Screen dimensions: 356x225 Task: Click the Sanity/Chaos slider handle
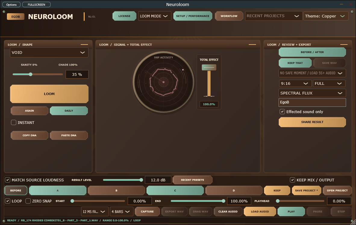tap(31, 74)
